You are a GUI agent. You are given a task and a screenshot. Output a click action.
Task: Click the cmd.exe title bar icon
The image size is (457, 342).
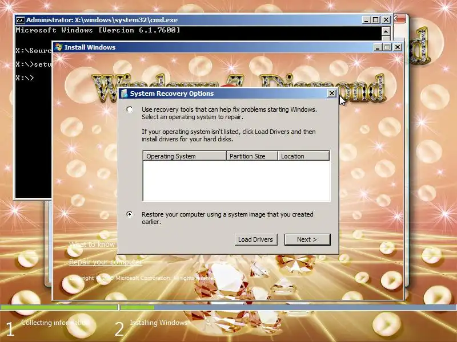point(21,20)
